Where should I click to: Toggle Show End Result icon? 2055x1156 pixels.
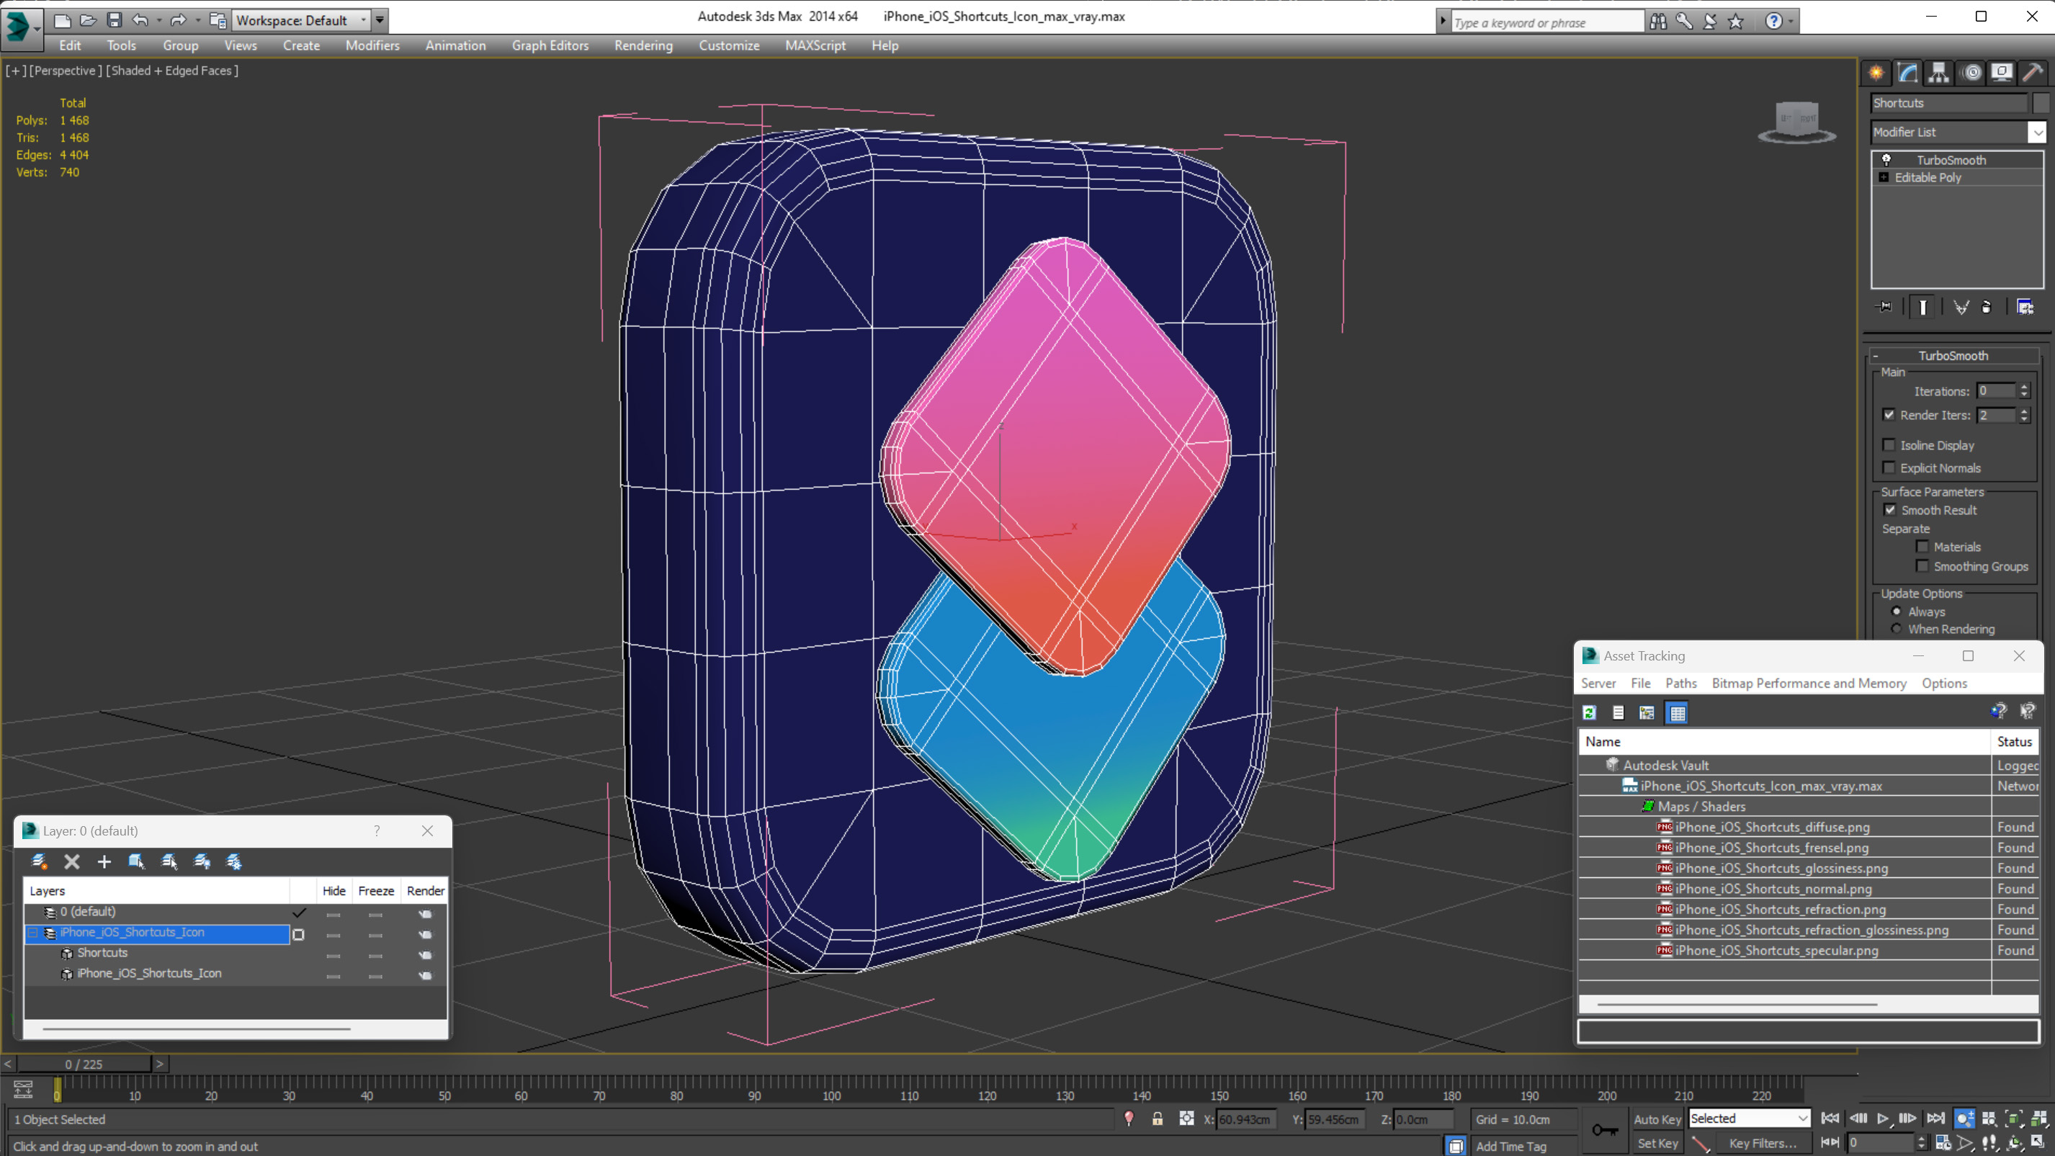pos(1922,307)
